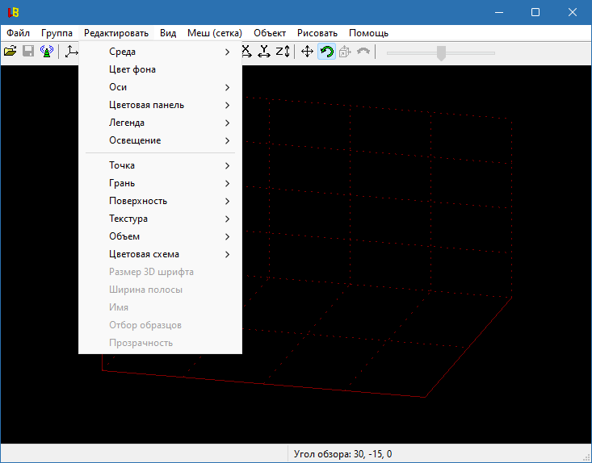Click the save diskette icon
The image size is (592, 463).
(28, 52)
